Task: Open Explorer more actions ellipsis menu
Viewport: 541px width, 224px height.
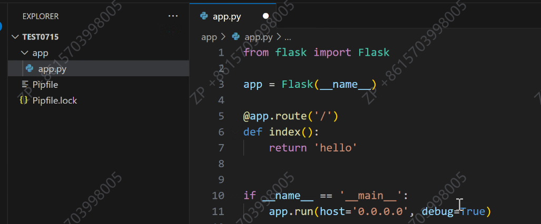Action: pyautogui.click(x=173, y=16)
